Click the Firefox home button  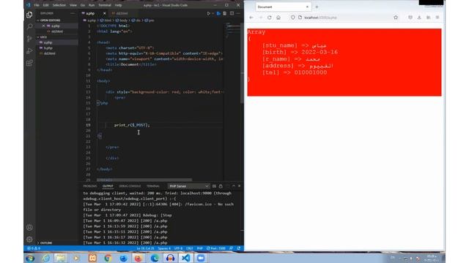click(278, 18)
